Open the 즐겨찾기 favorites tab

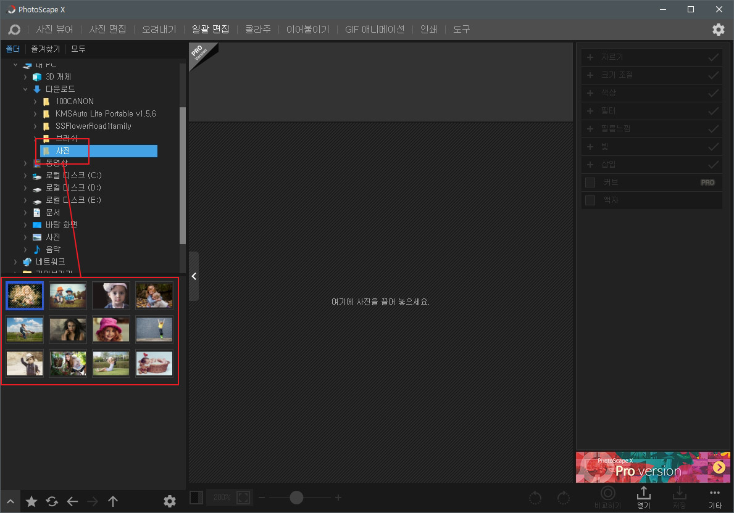click(x=46, y=49)
